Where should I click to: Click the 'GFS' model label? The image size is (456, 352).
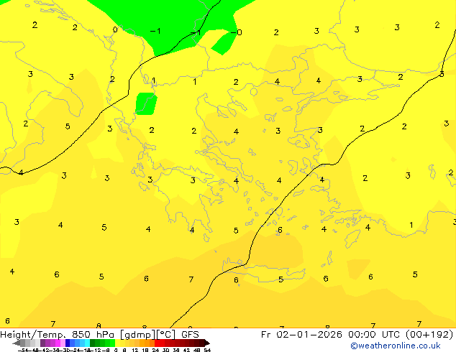pyautogui.click(x=190, y=334)
